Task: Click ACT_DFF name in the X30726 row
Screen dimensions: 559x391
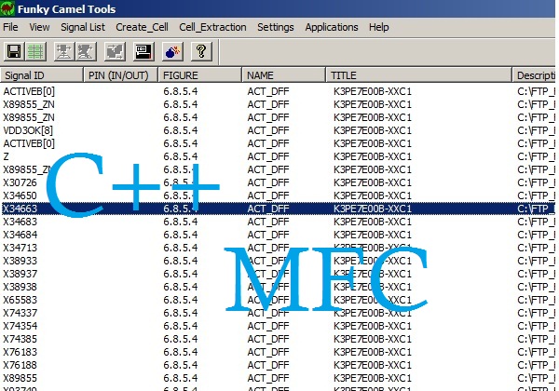Action: [x=268, y=182]
